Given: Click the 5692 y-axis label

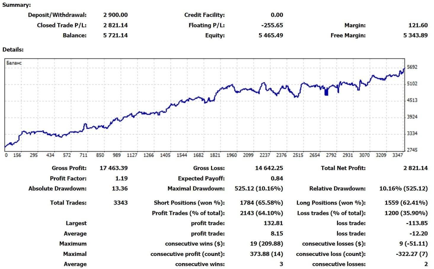Looking at the screenshot, I should click(412, 67).
